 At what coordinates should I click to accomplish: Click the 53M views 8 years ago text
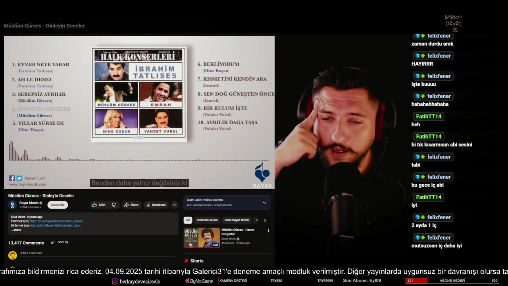27,217
